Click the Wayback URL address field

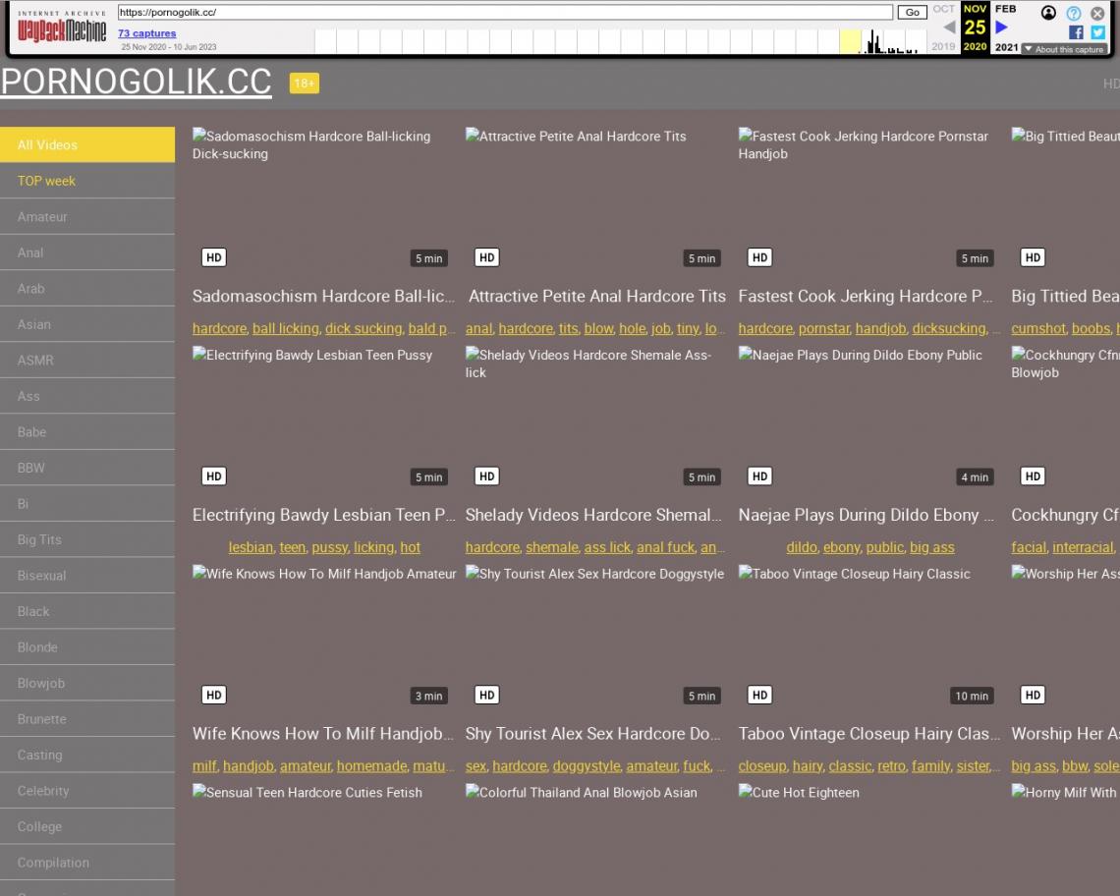click(505, 12)
